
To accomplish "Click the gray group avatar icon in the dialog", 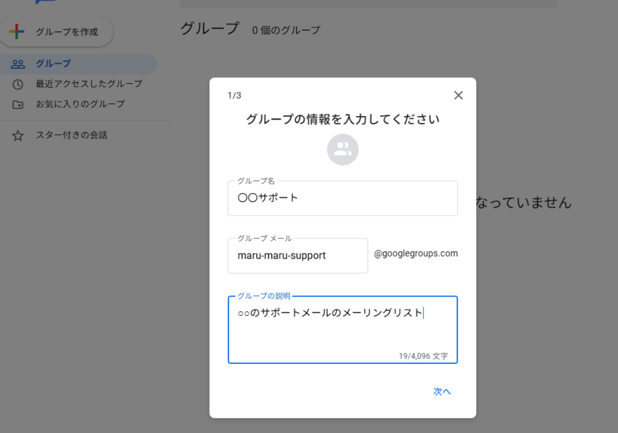I will (x=342, y=150).
